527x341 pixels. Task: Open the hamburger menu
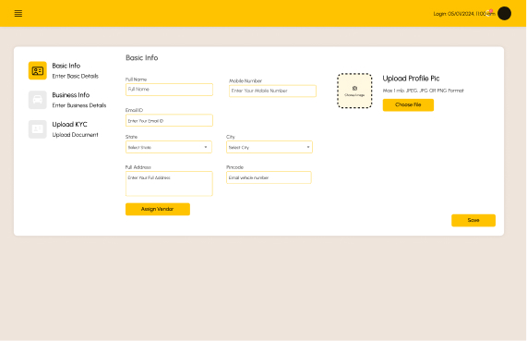tap(18, 14)
